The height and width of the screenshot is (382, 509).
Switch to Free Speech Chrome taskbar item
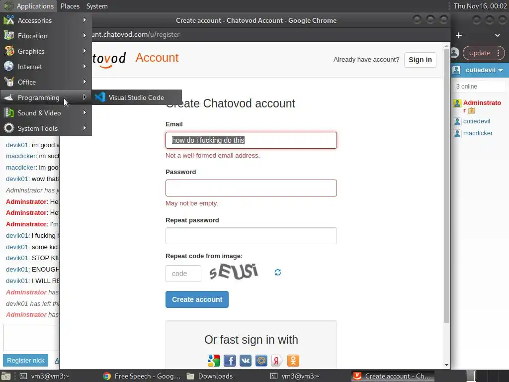click(142, 376)
